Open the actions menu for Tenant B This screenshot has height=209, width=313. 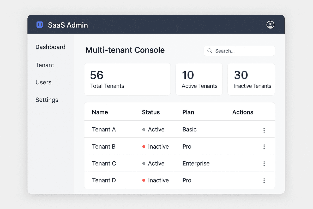click(x=264, y=147)
